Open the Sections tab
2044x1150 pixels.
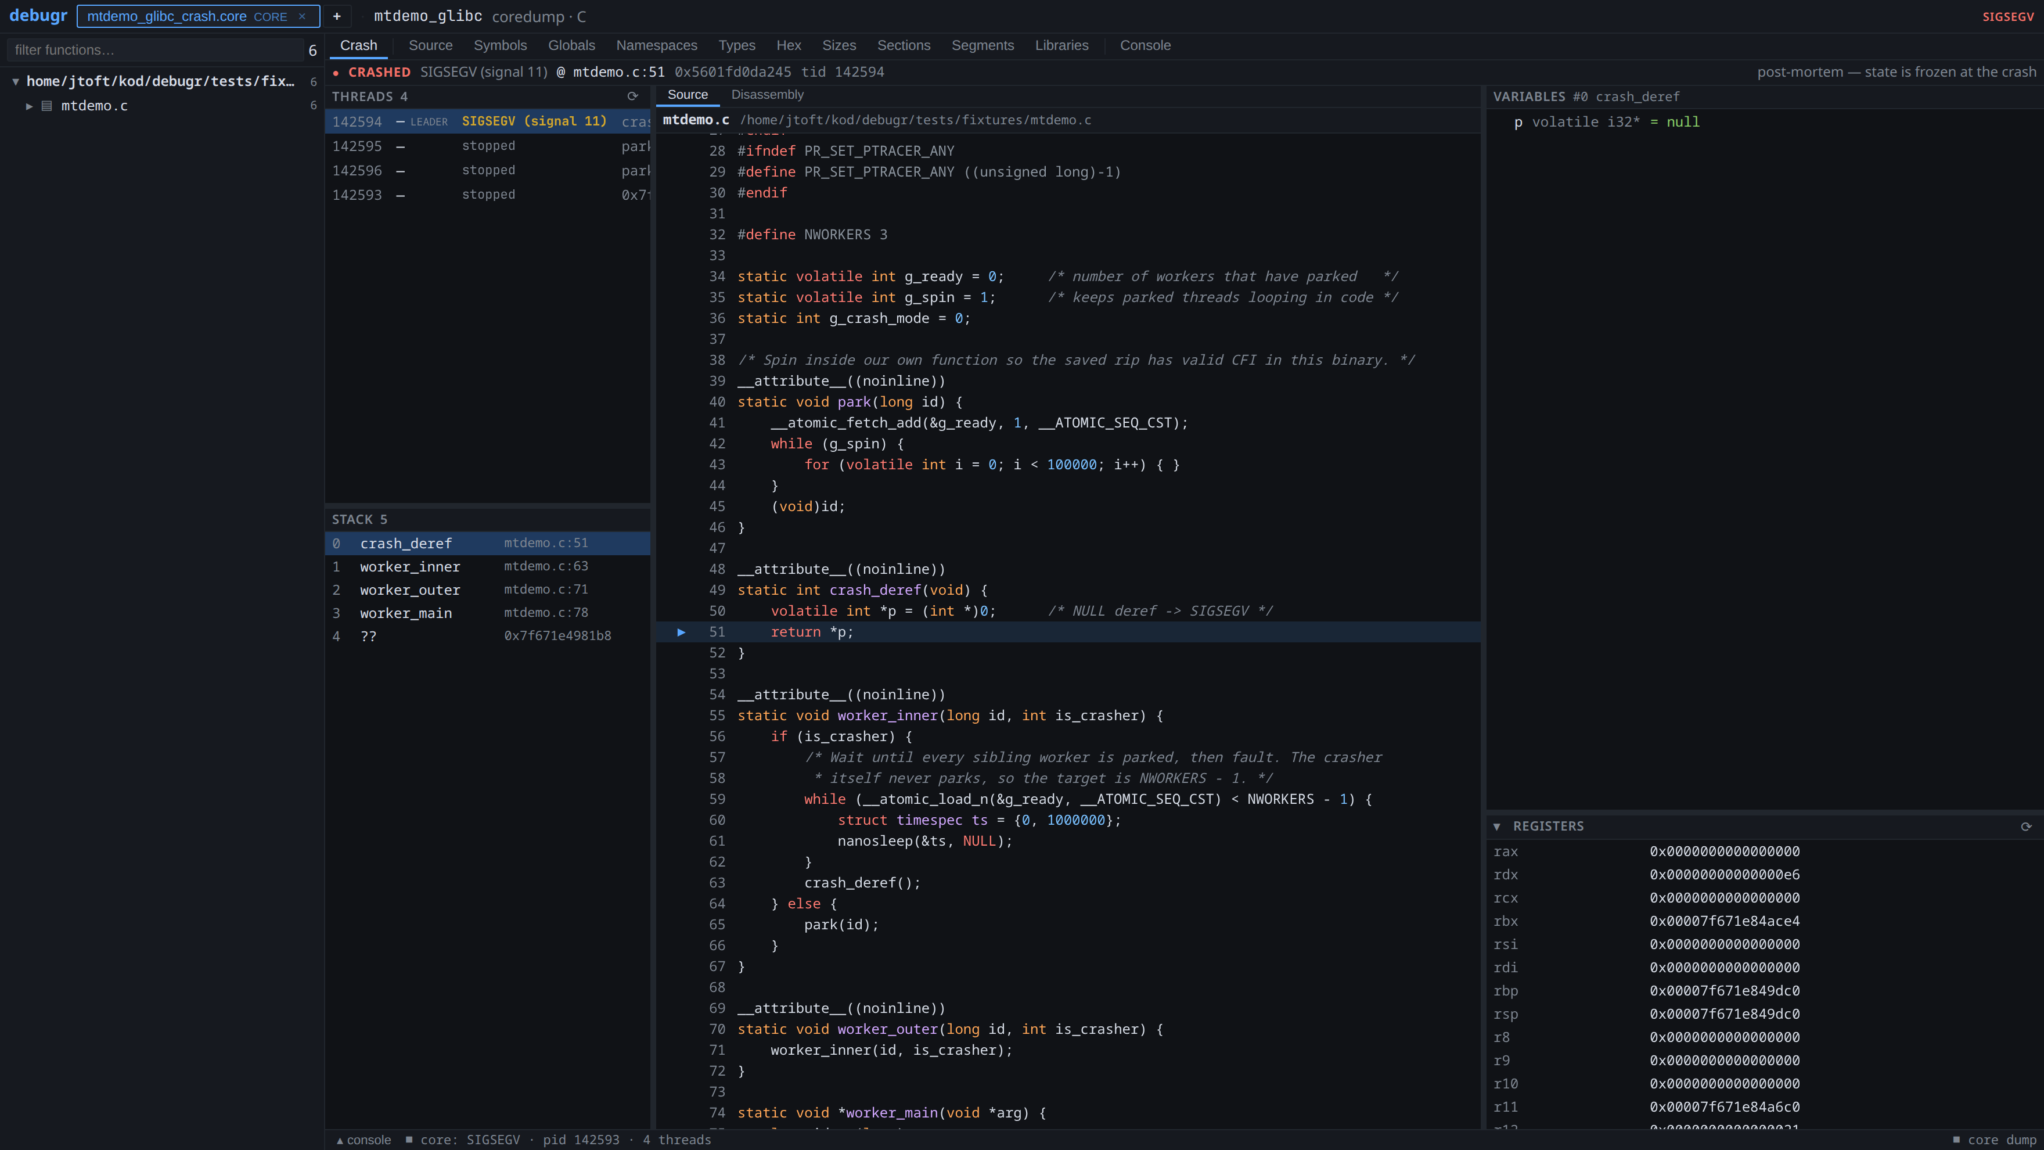903,45
